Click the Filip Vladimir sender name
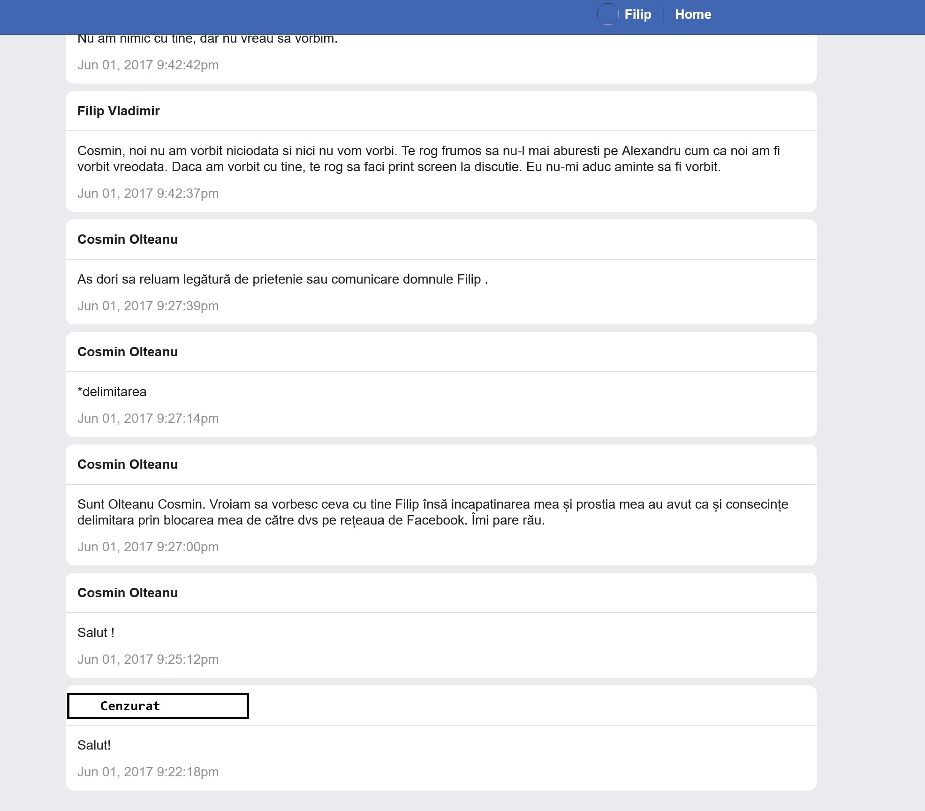925x811 pixels. click(x=118, y=111)
